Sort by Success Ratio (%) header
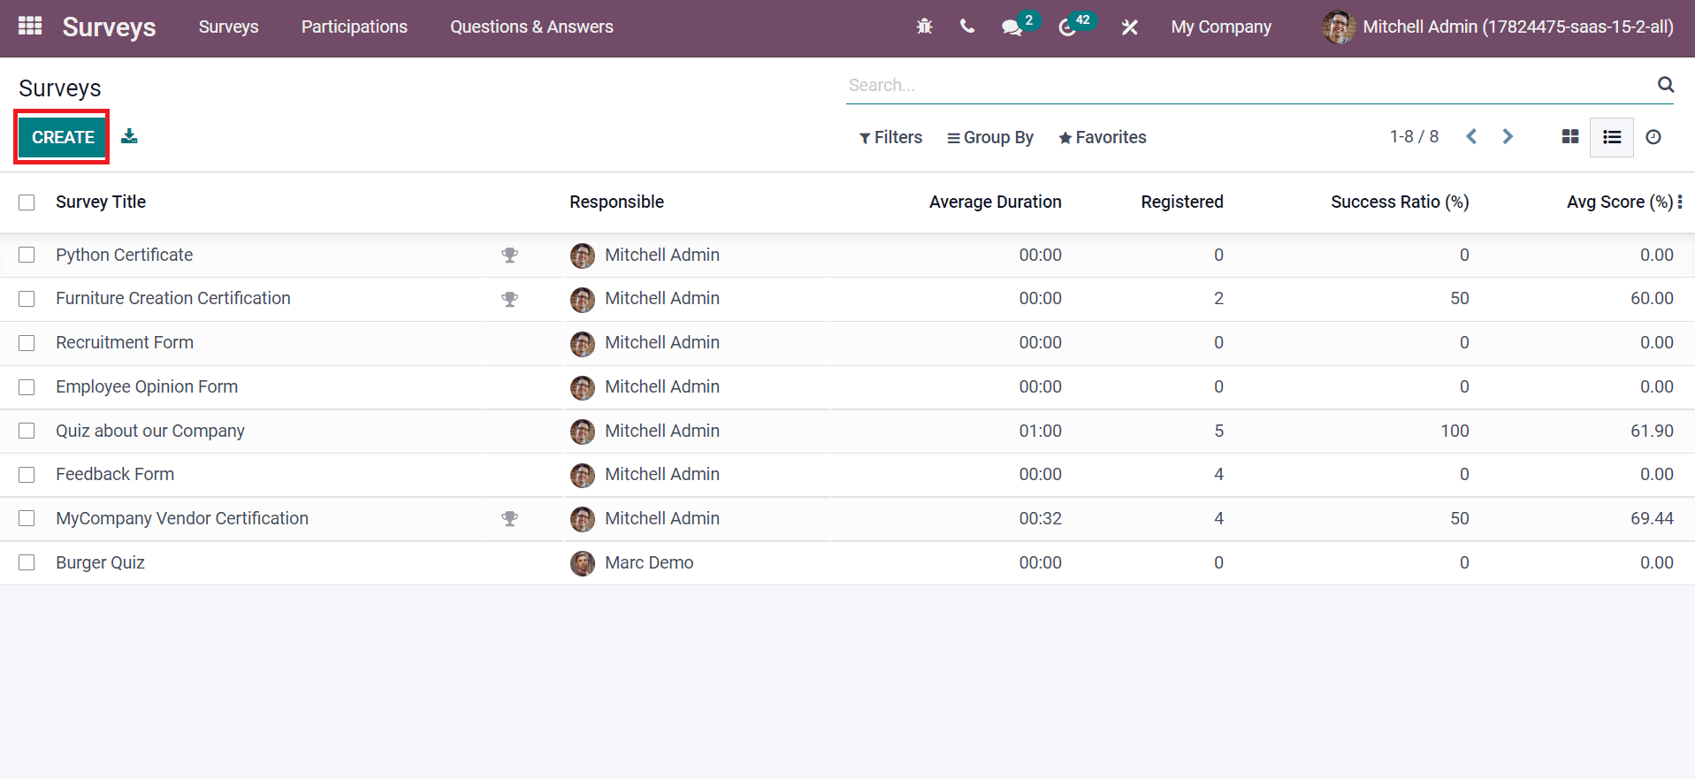This screenshot has width=1695, height=779. point(1400,202)
